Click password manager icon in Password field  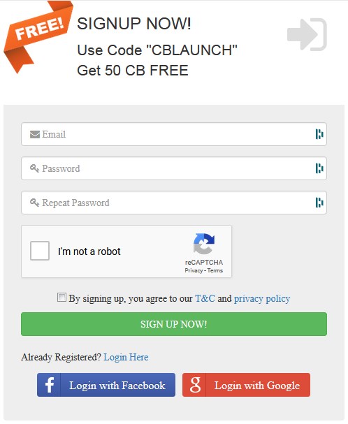pyautogui.click(x=319, y=168)
